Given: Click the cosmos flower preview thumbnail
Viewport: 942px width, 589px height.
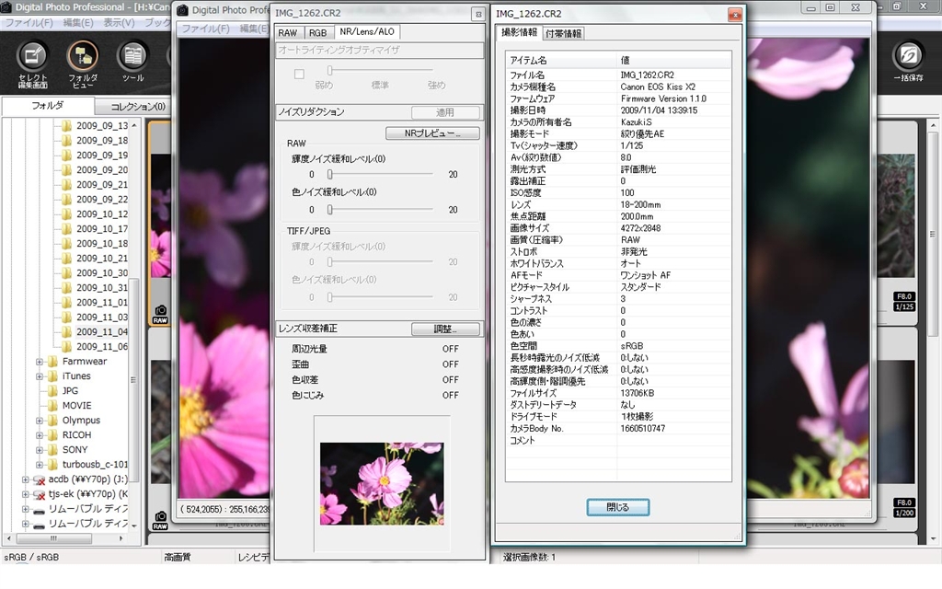Looking at the screenshot, I should (x=382, y=483).
